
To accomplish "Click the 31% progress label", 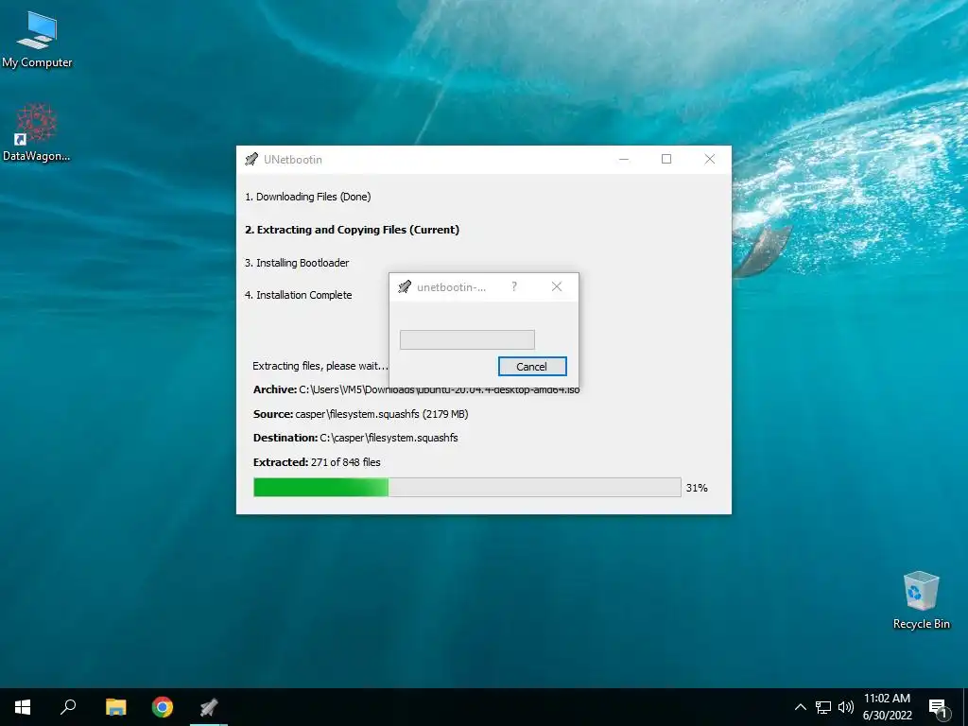I will [x=697, y=488].
